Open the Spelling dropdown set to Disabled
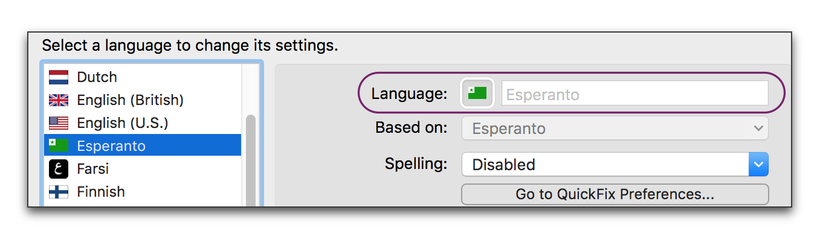 (615, 164)
